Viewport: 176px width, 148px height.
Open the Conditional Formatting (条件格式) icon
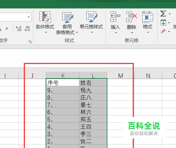45,17
